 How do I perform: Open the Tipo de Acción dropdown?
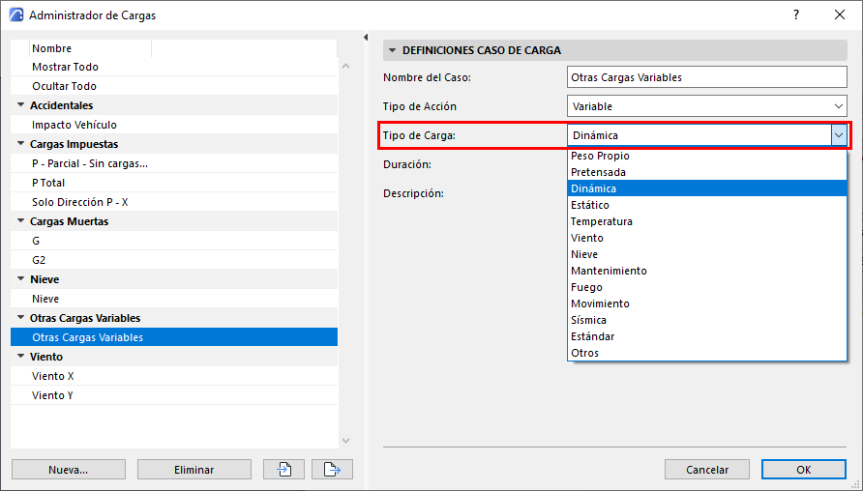coord(706,106)
